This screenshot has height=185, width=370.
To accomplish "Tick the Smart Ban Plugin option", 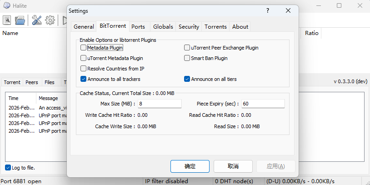I will (x=187, y=58).
